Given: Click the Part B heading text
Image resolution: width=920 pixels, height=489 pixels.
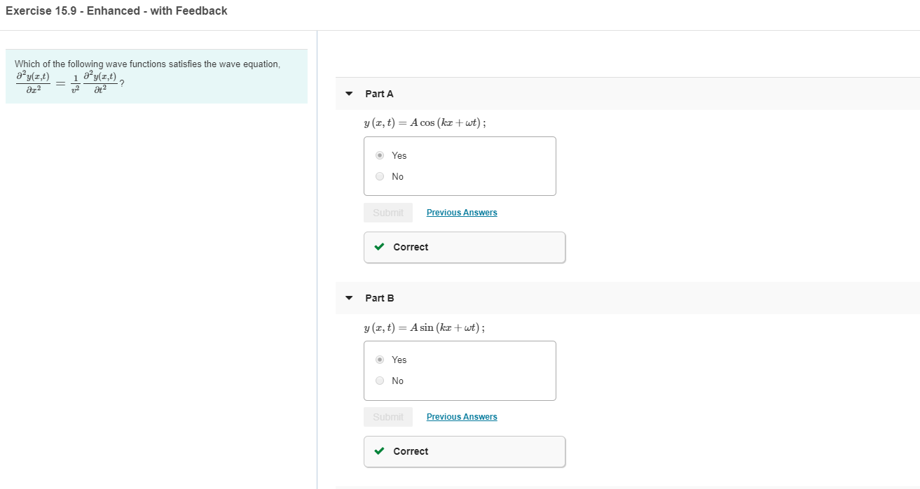Looking at the screenshot, I should [x=380, y=298].
